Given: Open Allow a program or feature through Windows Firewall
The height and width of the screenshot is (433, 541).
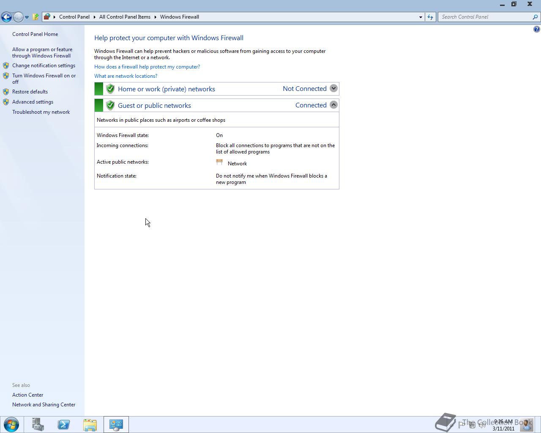Looking at the screenshot, I should [42, 52].
